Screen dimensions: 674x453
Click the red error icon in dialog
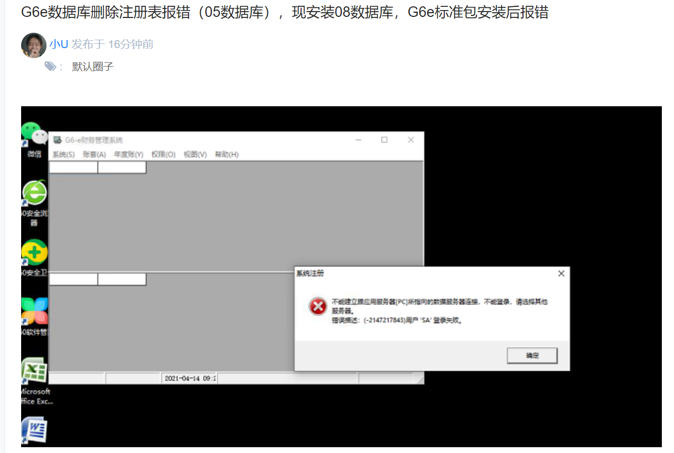(318, 306)
